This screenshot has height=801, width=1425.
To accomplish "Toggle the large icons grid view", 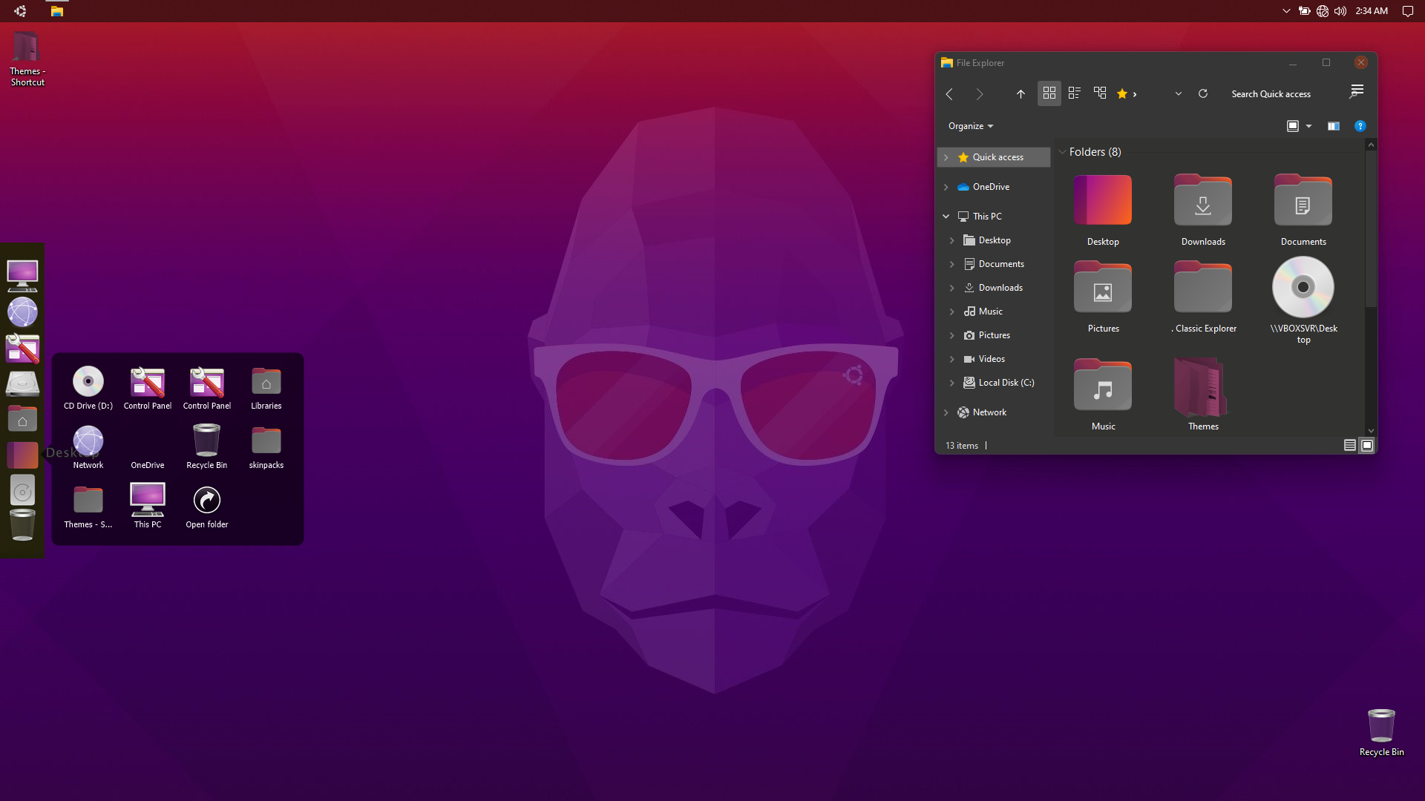I will tap(1049, 93).
